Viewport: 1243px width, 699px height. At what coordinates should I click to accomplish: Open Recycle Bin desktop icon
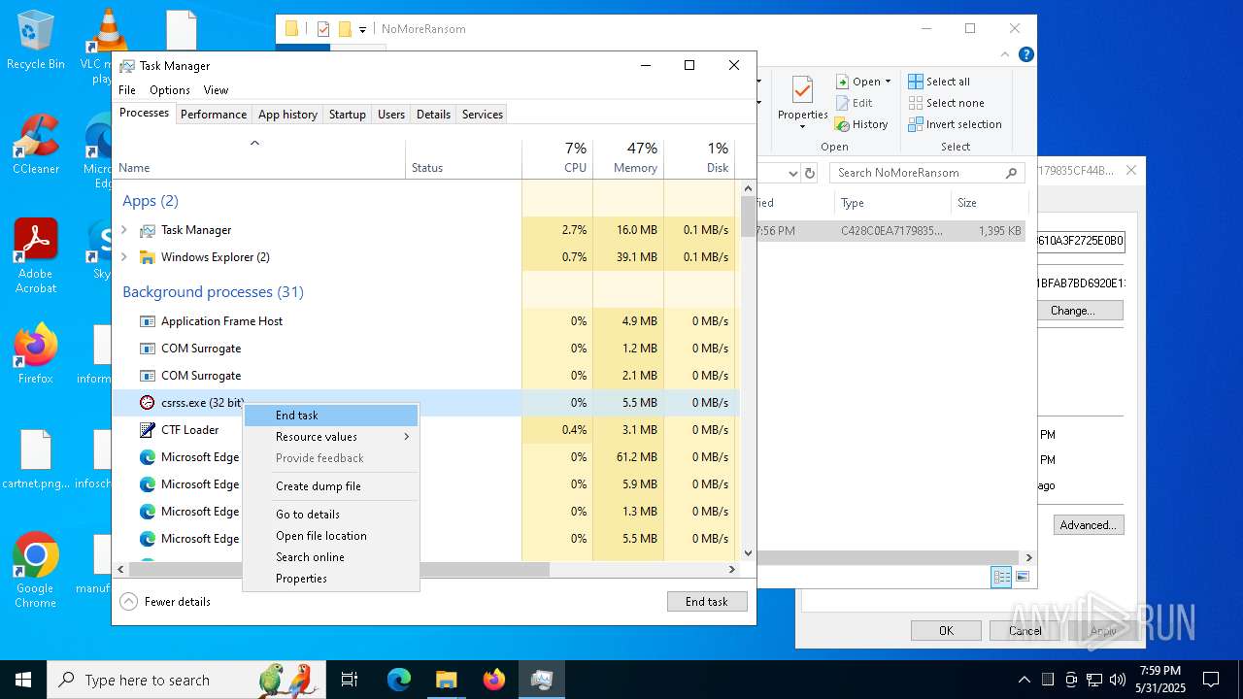point(35,39)
